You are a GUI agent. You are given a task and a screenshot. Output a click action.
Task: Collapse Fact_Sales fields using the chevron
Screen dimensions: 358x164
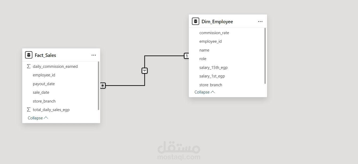click(46, 118)
